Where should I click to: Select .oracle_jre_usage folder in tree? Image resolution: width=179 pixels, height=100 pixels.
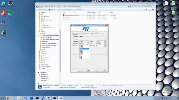pos(45,16)
